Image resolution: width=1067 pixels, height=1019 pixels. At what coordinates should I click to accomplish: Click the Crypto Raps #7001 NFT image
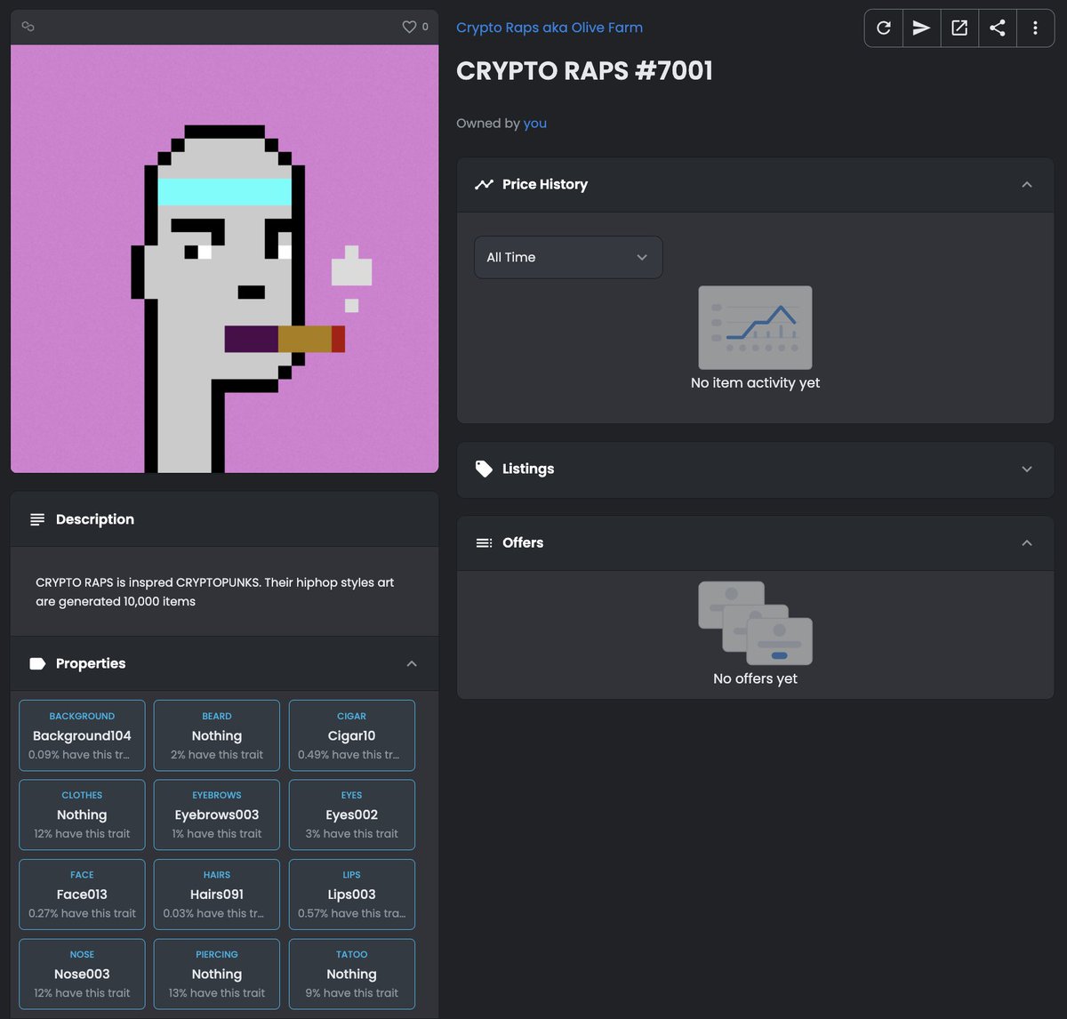coord(224,259)
